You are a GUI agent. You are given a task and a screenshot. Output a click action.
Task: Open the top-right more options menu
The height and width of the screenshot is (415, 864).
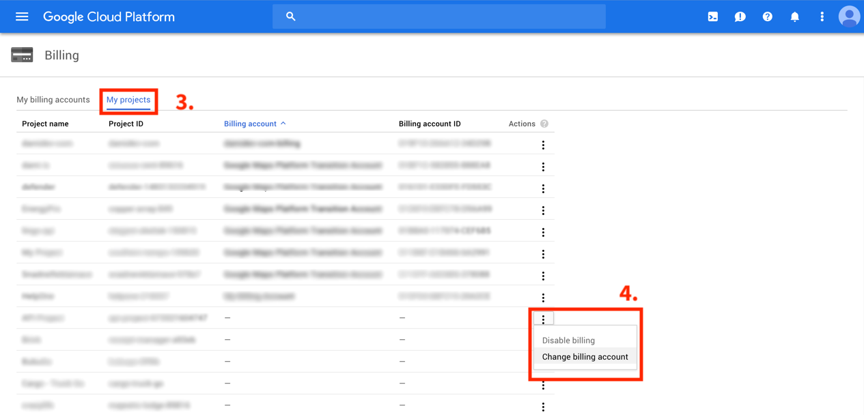tap(822, 16)
